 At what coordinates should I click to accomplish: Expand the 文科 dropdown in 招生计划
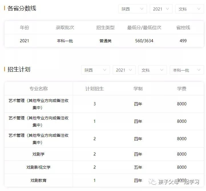pyautogui.click(x=152, y=70)
